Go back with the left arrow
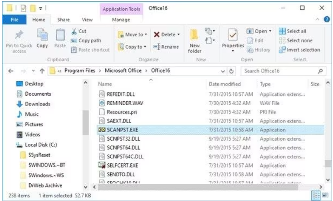Image resolution: width=333 pixels, height=201 pixels. 11,71
